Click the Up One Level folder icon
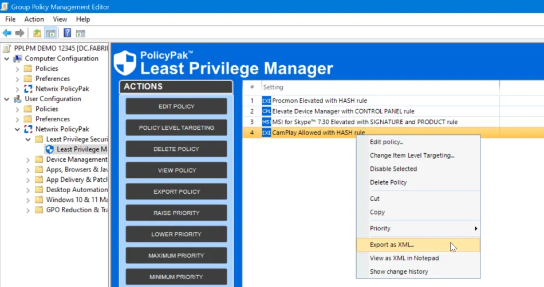Viewport: 544px width, 287px height. coord(37,33)
